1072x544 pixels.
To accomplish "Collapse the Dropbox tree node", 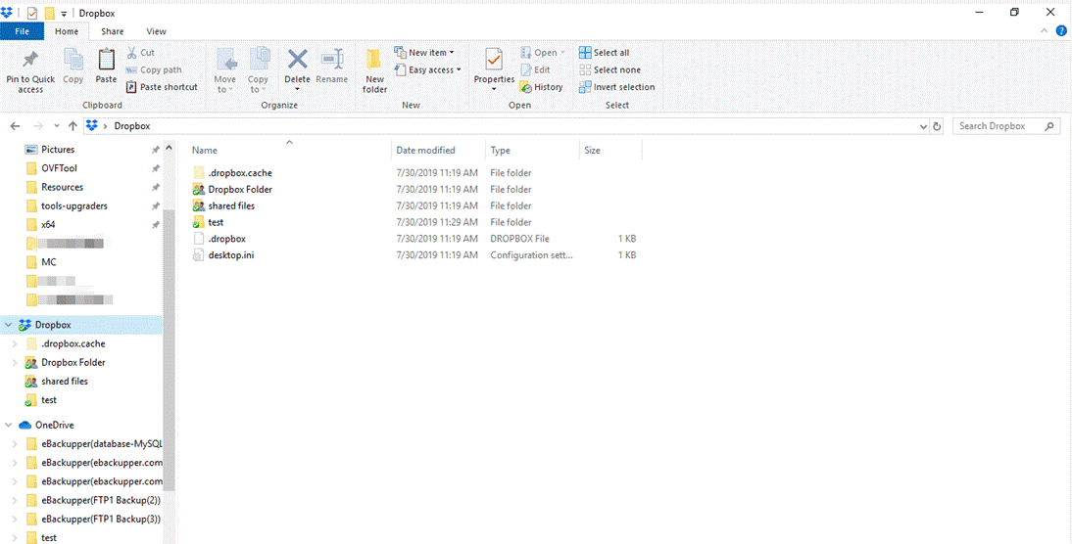I will tap(8, 325).
